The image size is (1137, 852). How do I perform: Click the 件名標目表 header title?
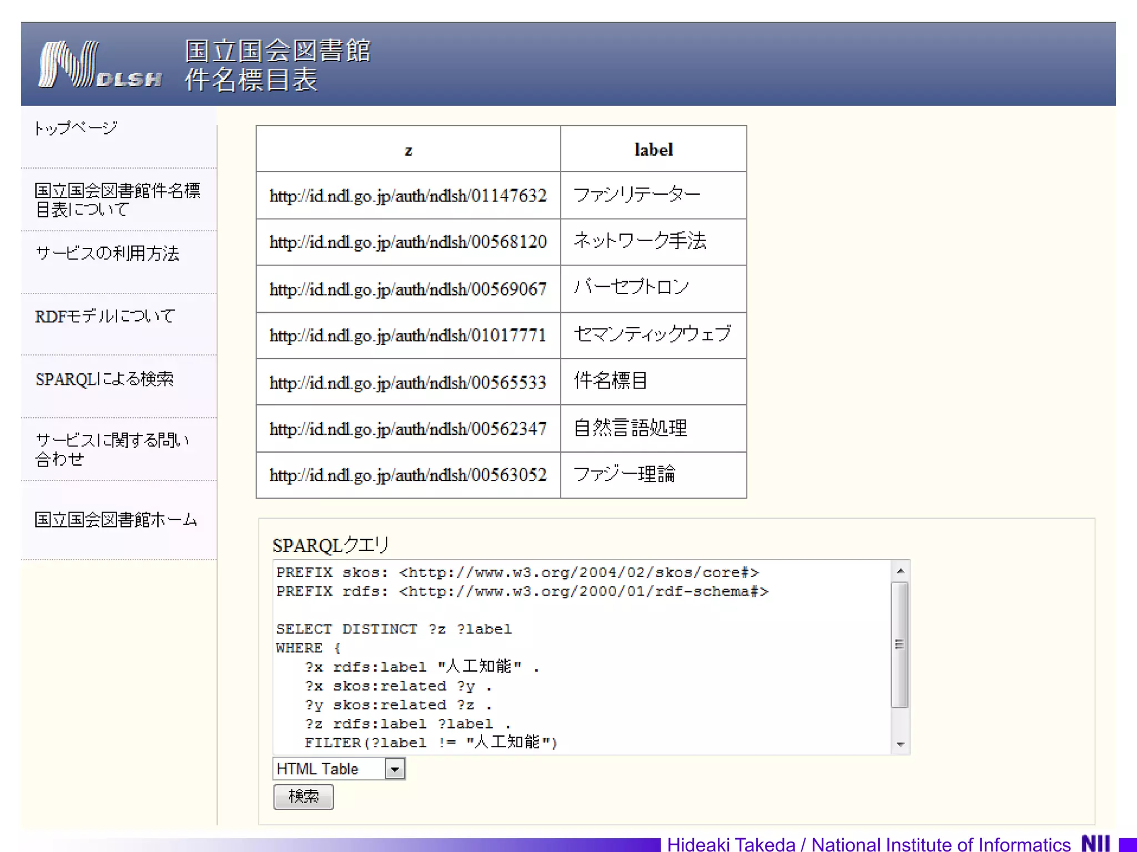[x=251, y=80]
